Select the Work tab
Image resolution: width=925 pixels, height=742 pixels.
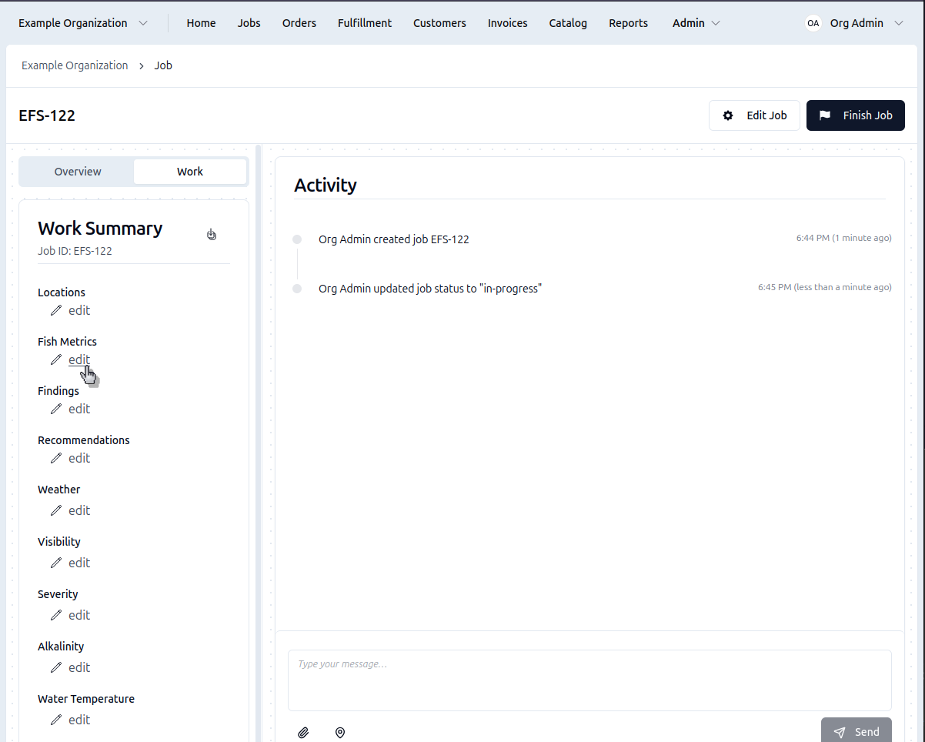click(190, 172)
